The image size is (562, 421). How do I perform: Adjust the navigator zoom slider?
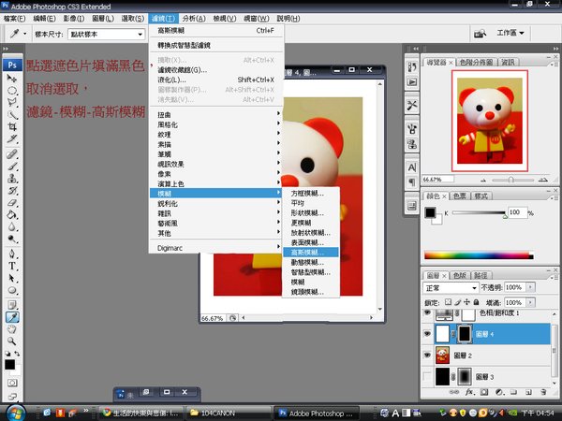click(x=511, y=180)
